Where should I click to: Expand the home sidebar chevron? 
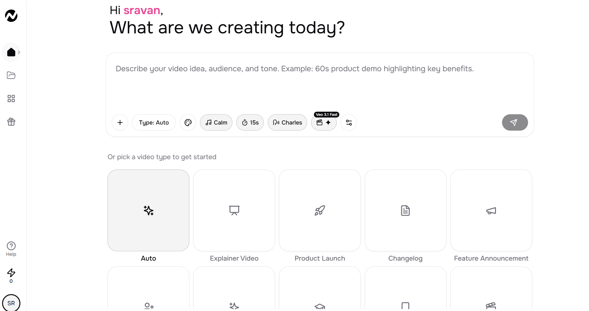[x=19, y=52]
